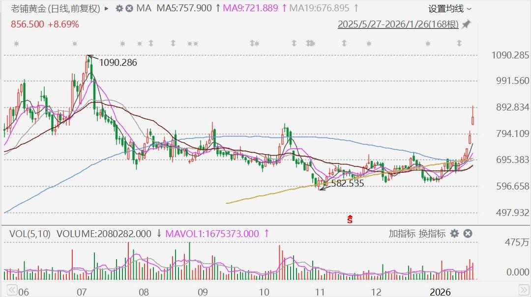Open volume panel settings with its gear icon
531x297 pixels.
(x=454, y=234)
